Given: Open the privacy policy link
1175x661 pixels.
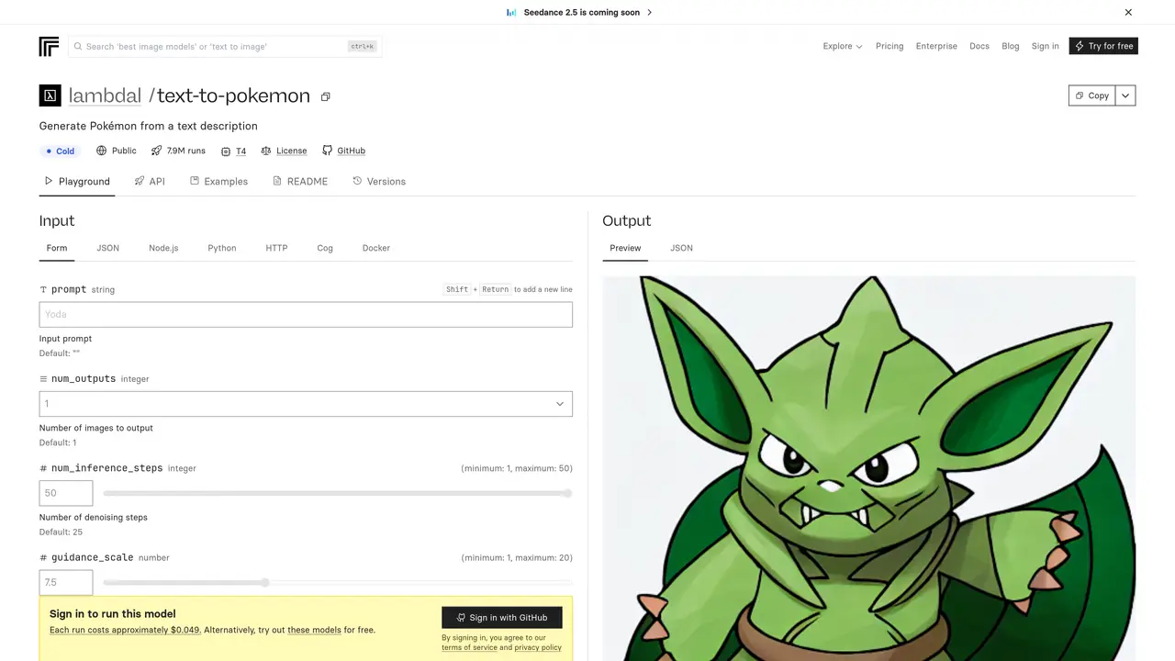Looking at the screenshot, I should [x=538, y=647].
